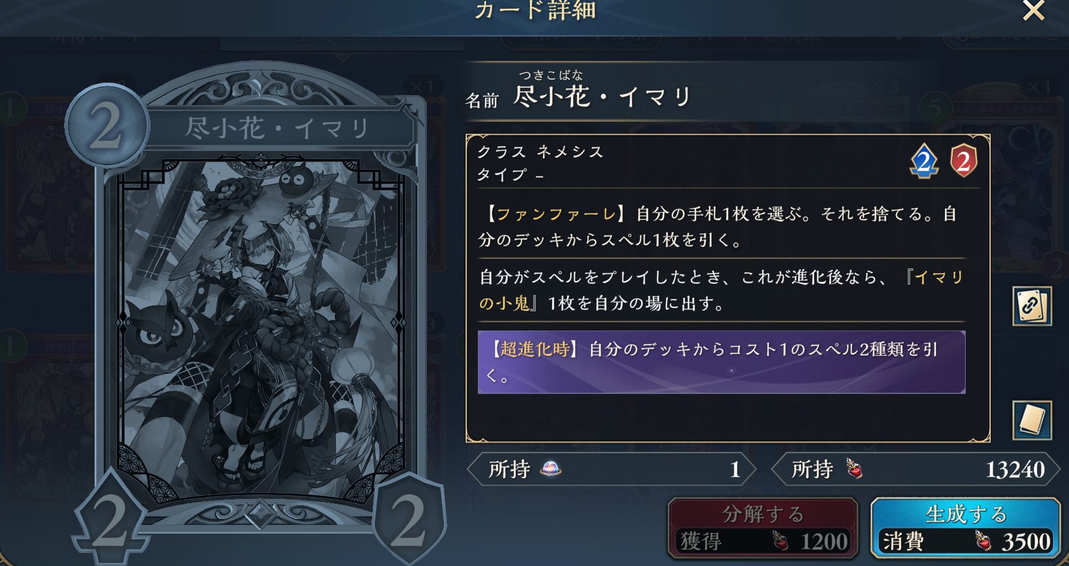The height and width of the screenshot is (566, 1069).
Task: Close the カード詳細 dialog with X
Action: [1034, 10]
